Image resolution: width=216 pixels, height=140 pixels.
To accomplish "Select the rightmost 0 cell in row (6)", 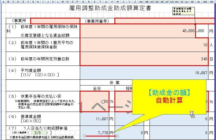I will 179,119.
